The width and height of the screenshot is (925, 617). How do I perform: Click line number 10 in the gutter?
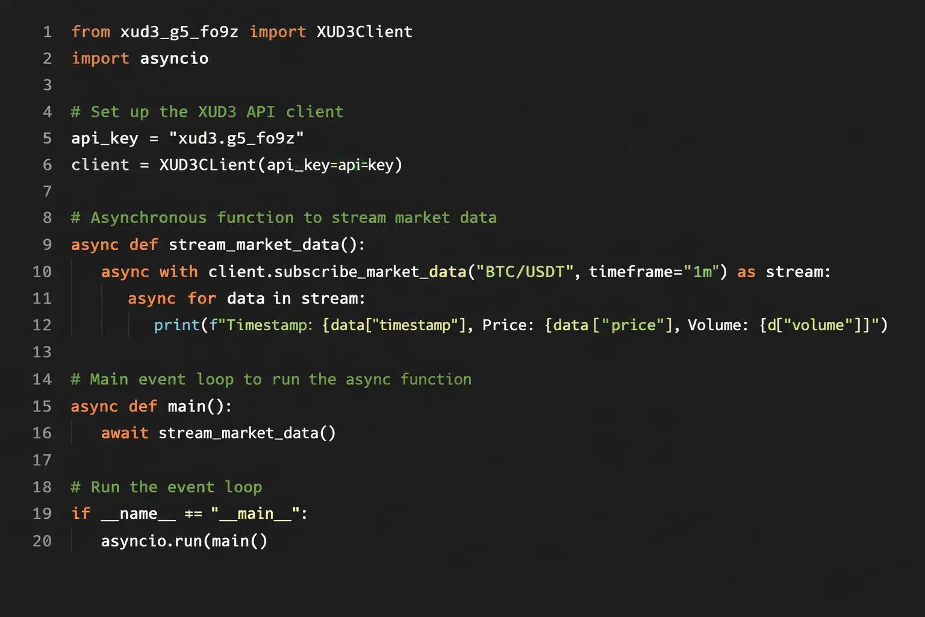pyautogui.click(x=42, y=272)
